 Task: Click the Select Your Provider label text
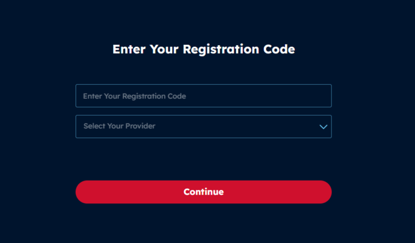point(119,126)
